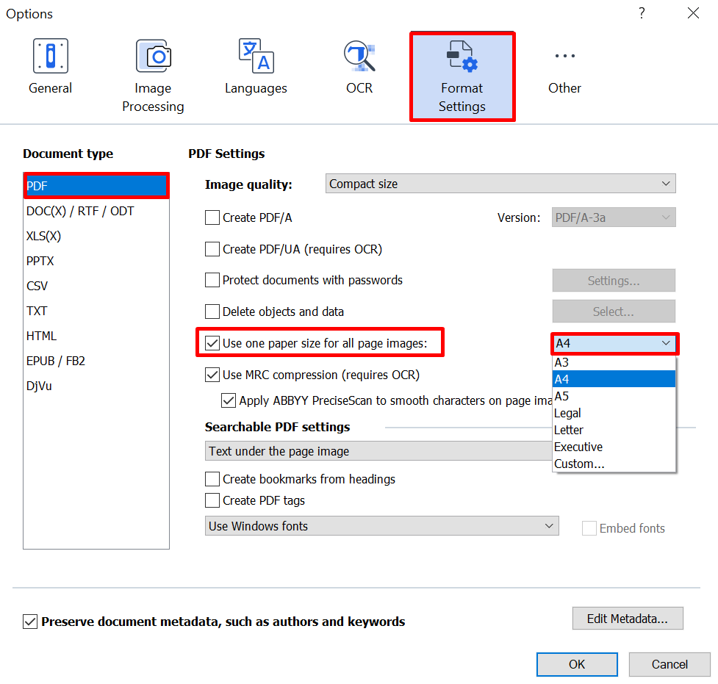Pick Custom... paper size option
This screenshot has width=718, height=684.
click(x=579, y=464)
